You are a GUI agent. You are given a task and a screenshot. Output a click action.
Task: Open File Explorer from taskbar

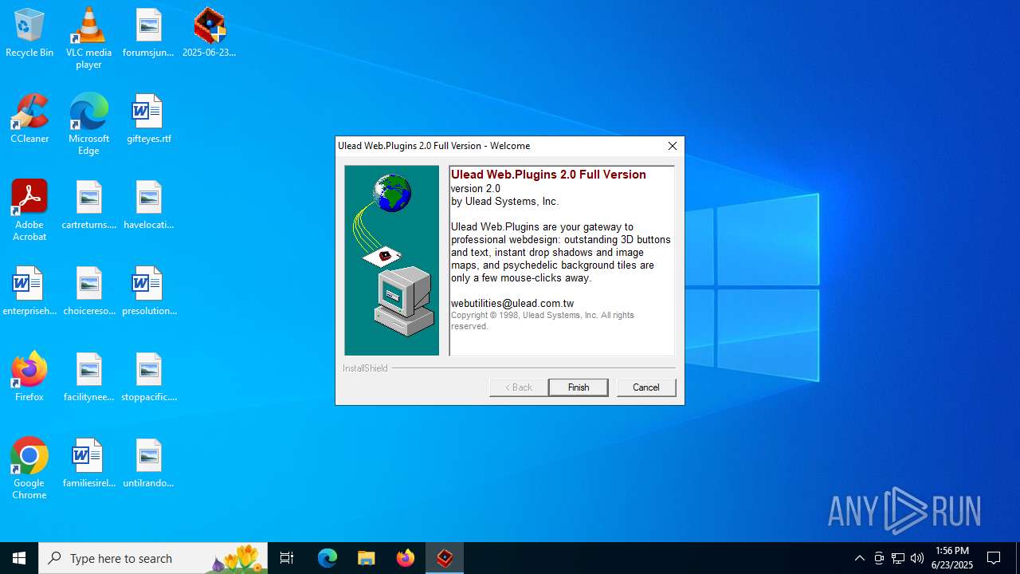tap(367, 558)
